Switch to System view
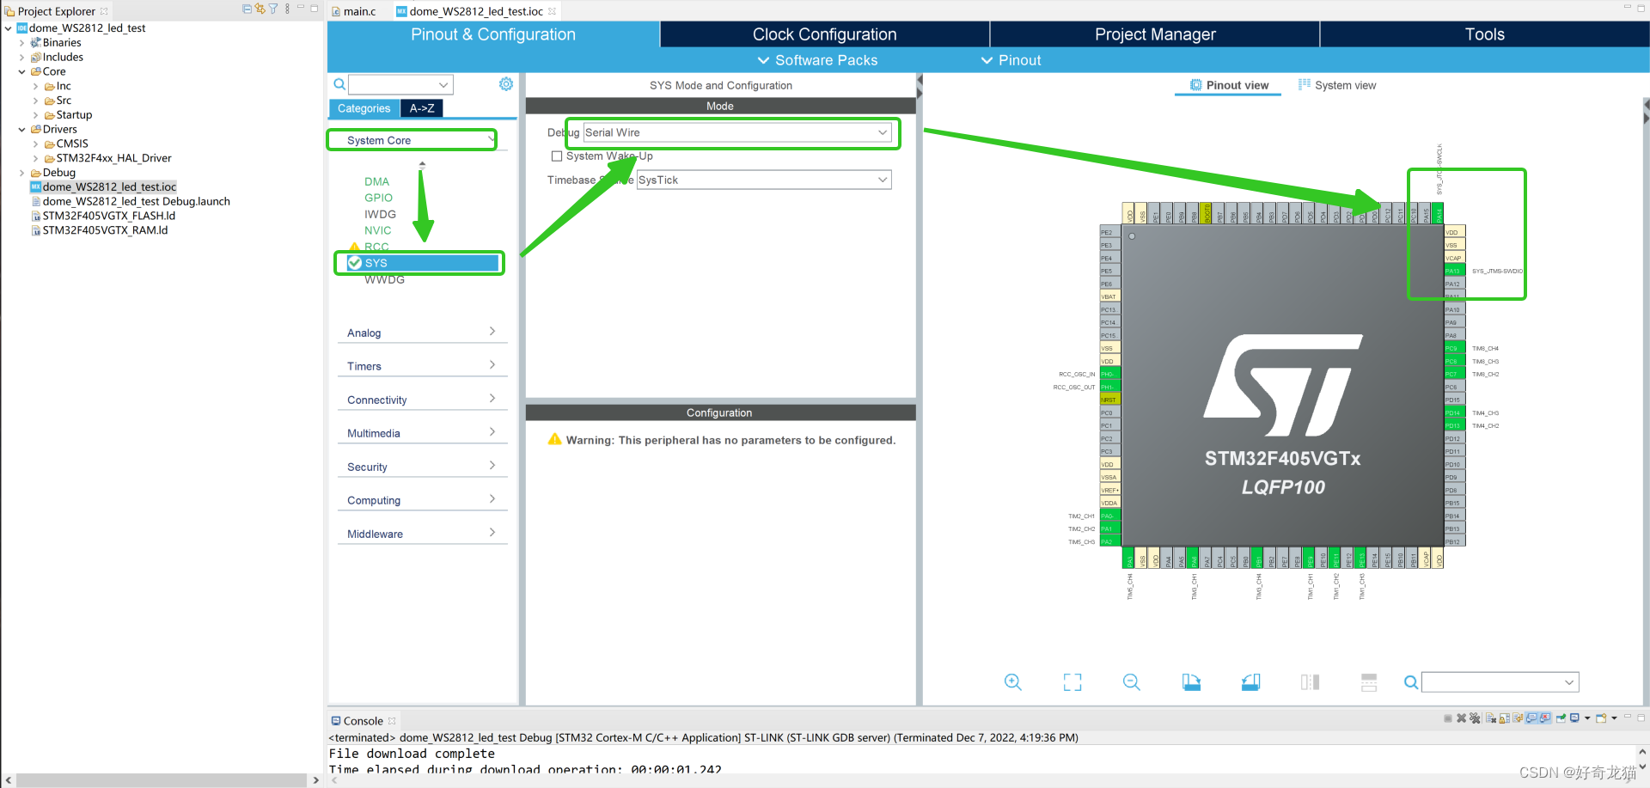 [1337, 85]
